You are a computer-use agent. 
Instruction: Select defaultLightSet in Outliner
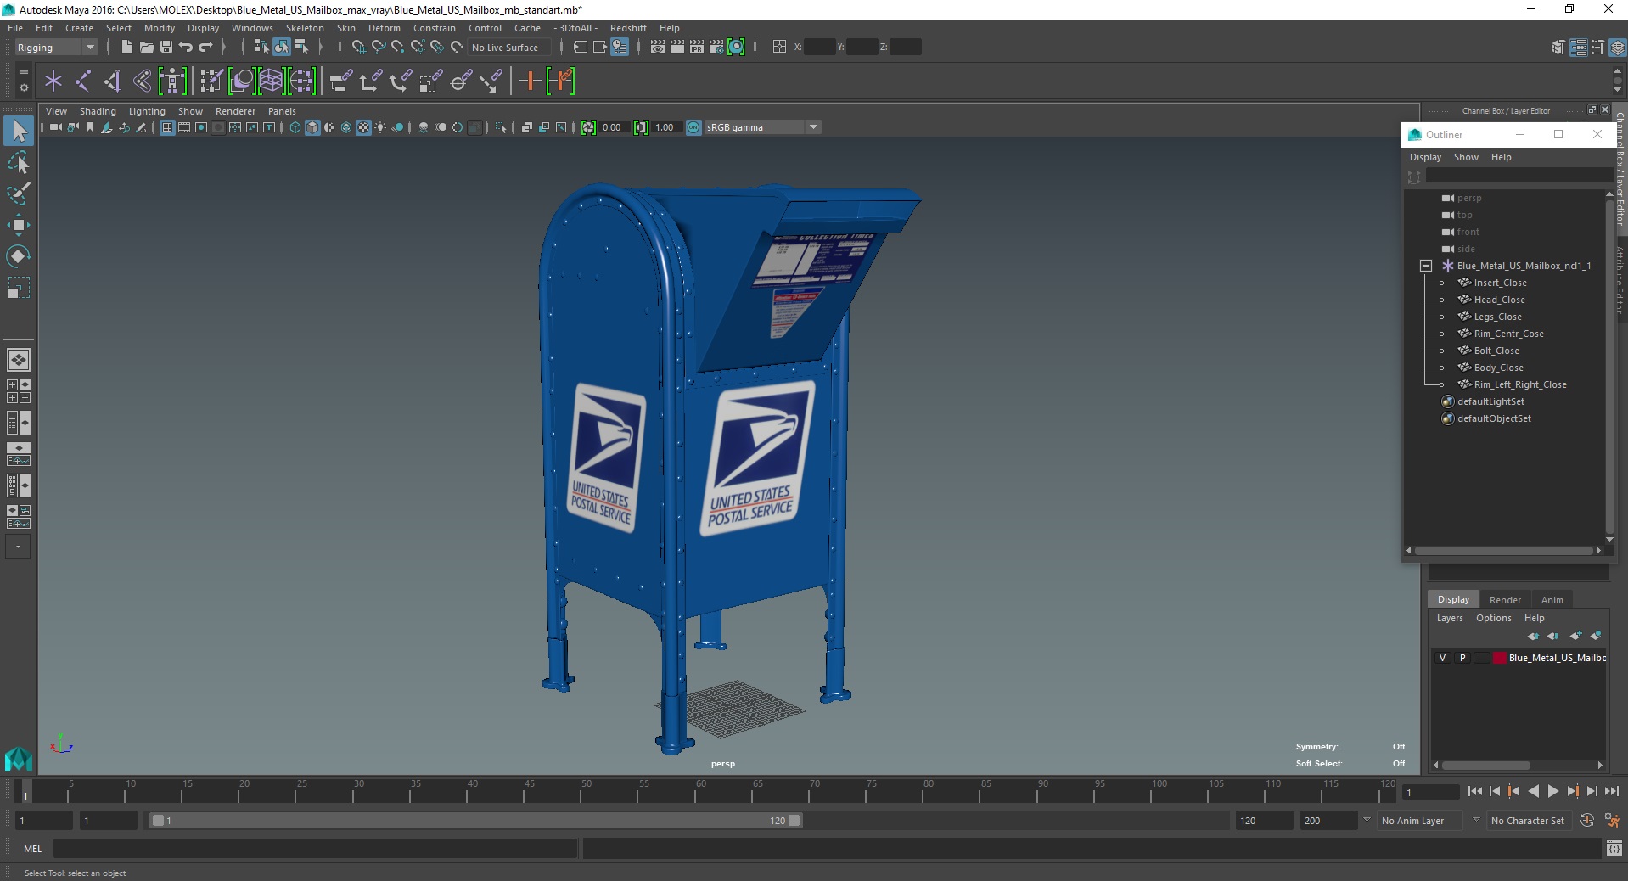point(1490,401)
